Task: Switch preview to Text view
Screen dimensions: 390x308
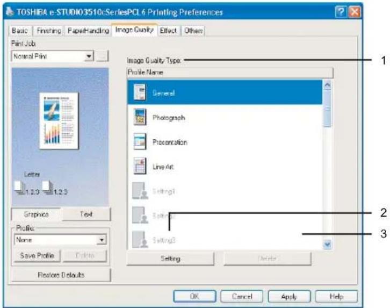Action: tap(86, 214)
